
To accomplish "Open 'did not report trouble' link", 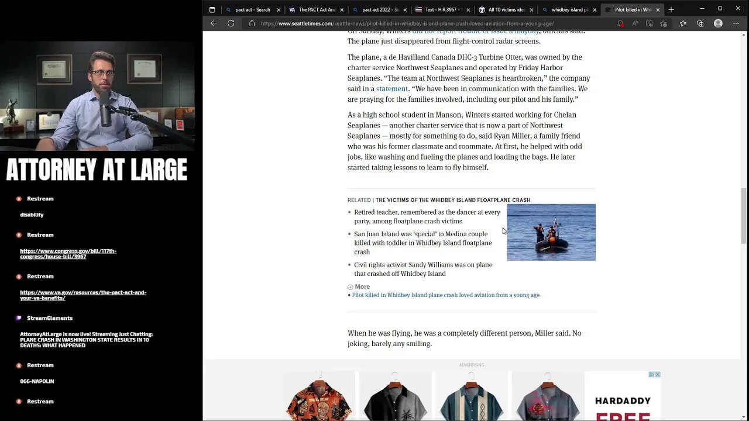I will [474, 32].
